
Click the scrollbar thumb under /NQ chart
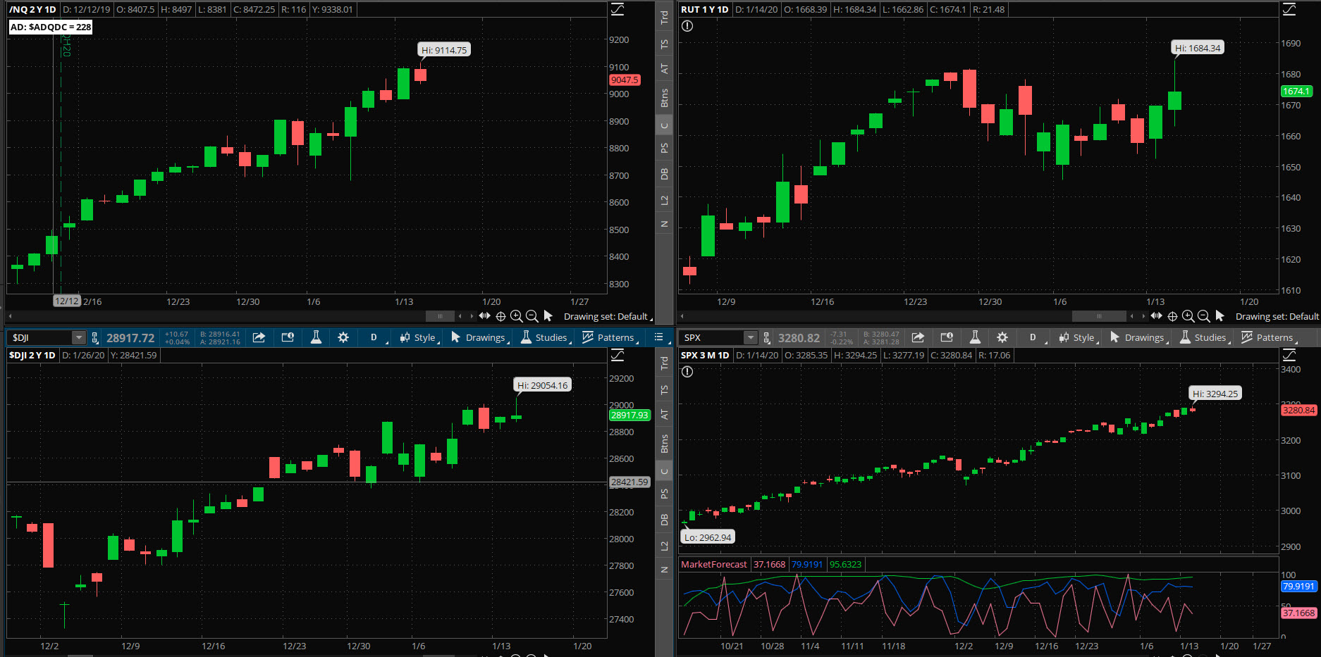coord(441,316)
